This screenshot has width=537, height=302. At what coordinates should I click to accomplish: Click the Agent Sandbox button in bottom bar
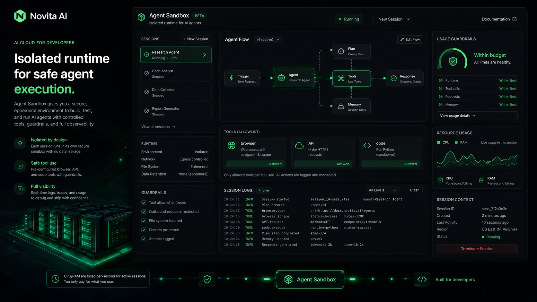click(310, 279)
